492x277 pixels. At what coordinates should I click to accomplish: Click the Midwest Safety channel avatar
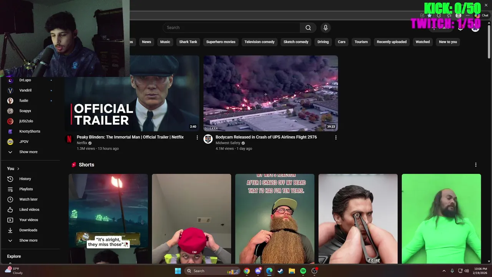(208, 139)
